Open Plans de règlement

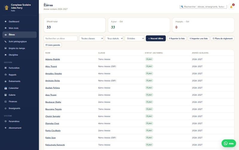point(223,39)
